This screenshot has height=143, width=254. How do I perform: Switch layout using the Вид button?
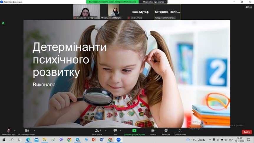248,7
